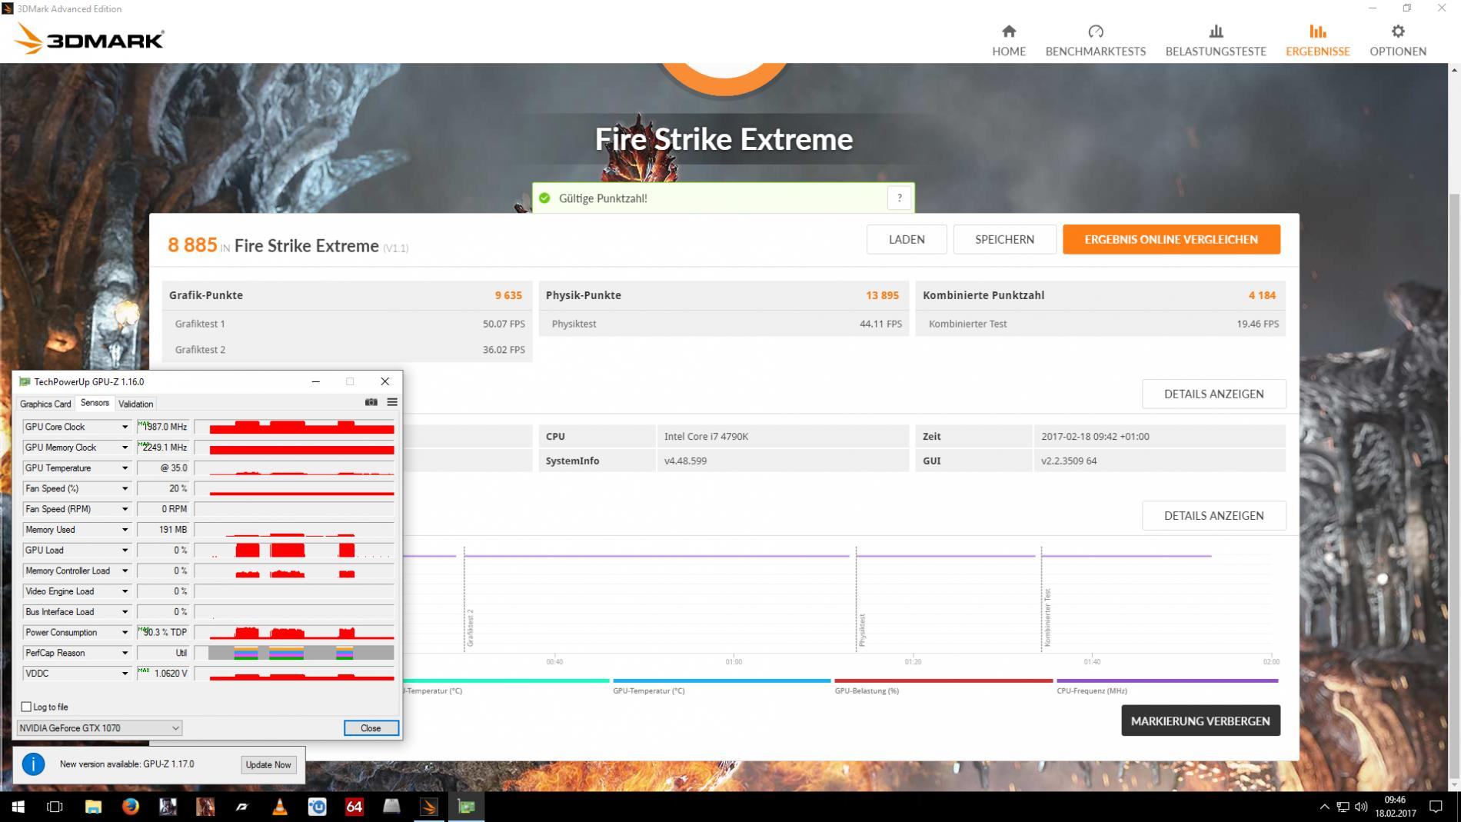This screenshot has width=1461, height=822.
Task: Click the CPU-Frequenz chart legend color bar
Action: pyautogui.click(x=1167, y=681)
